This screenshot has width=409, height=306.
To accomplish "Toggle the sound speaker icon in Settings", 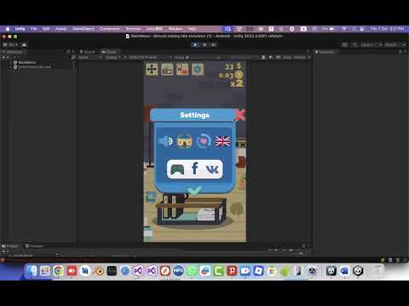I will coord(166,141).
